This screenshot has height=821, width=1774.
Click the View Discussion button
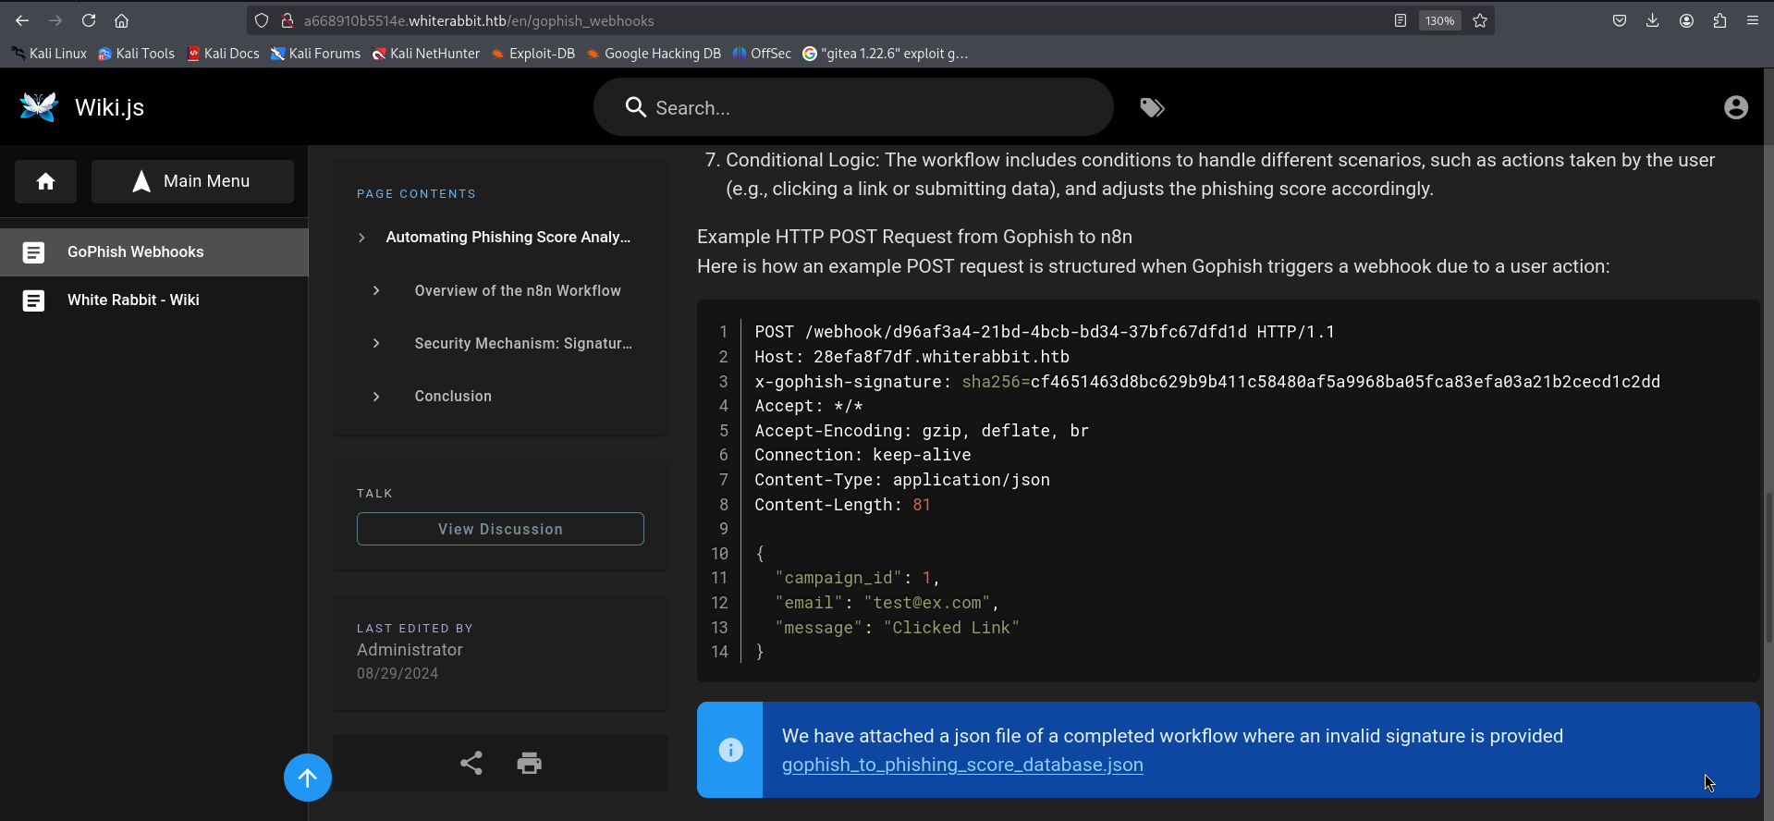(x=500, y=529)
